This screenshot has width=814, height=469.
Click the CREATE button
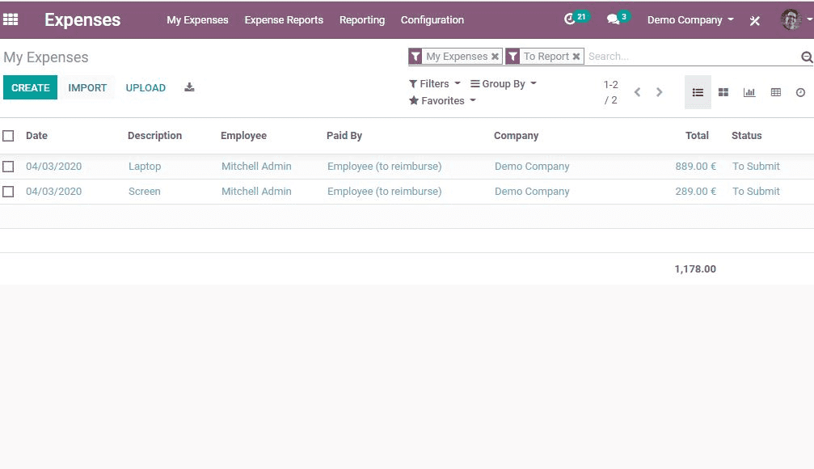30,88
